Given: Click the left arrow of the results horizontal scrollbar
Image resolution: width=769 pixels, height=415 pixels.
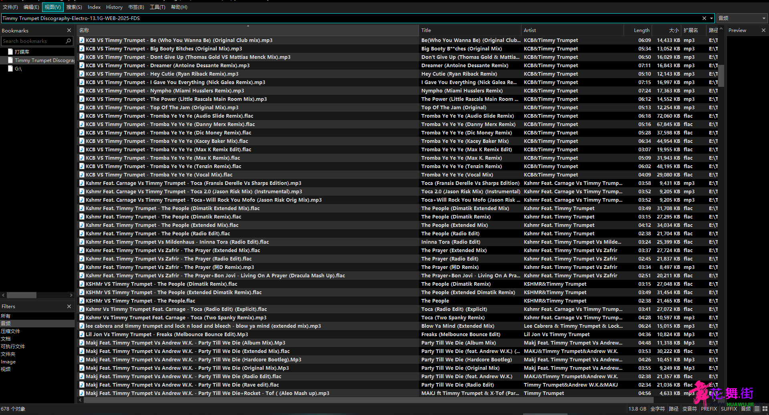Looking at the screenshot, I should [x=80, y=400].
